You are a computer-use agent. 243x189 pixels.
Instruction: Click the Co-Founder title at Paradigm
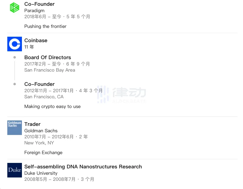click(x=40, y=4)
